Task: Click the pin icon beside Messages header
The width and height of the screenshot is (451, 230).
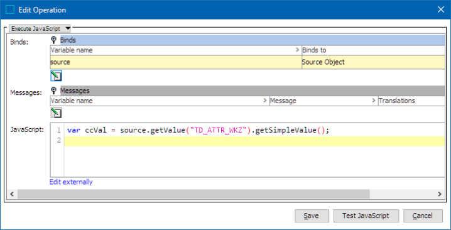Action: [x=53, y=90]
